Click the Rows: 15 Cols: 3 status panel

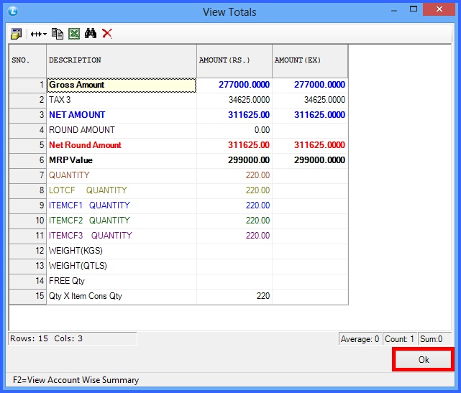pyautogui.click(x=73, y=338)
